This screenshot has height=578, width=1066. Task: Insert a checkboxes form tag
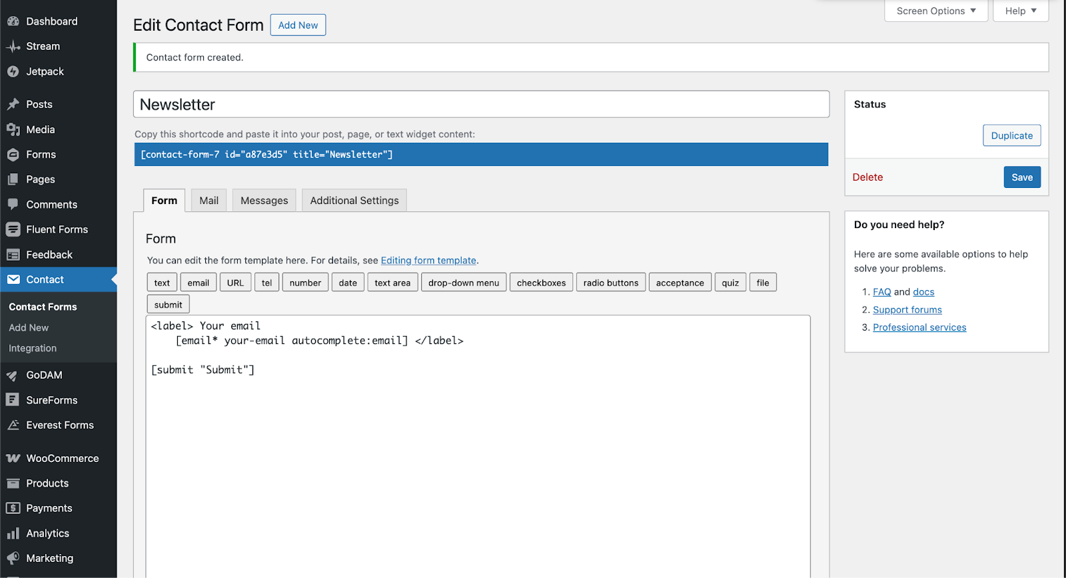541,283
